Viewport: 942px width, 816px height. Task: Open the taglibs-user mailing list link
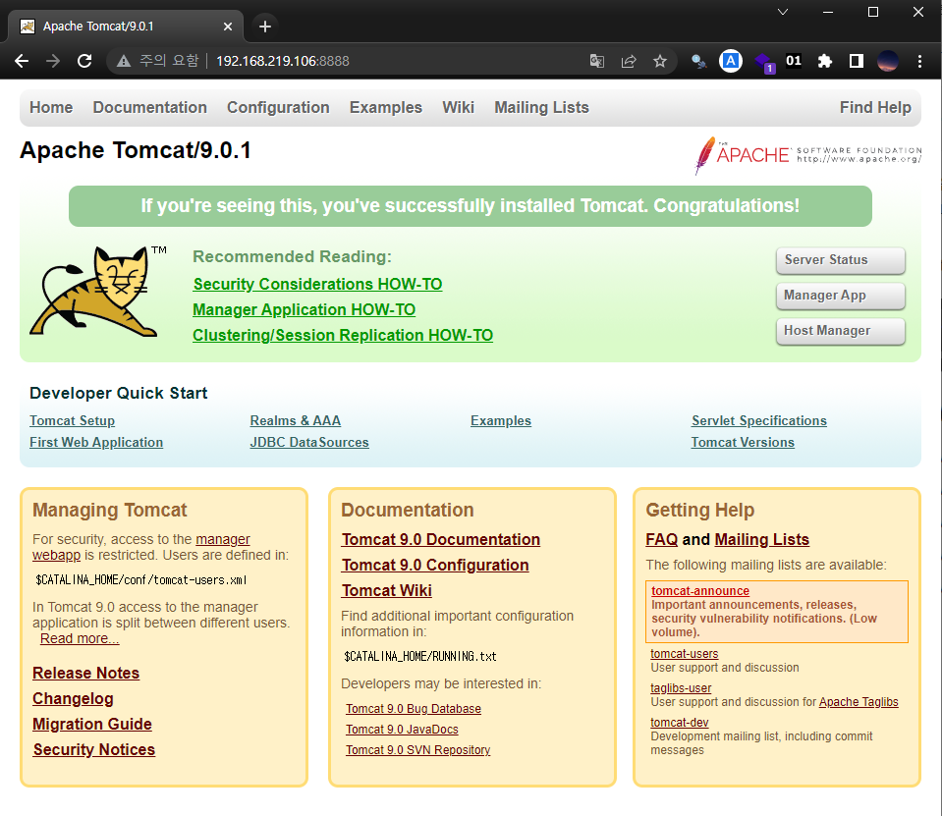click(x=681, y=688)
